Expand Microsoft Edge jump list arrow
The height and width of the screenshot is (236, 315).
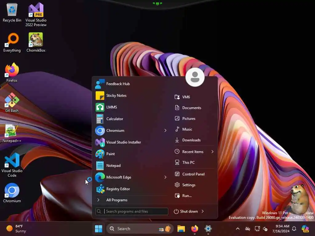[x=165, y=177]
